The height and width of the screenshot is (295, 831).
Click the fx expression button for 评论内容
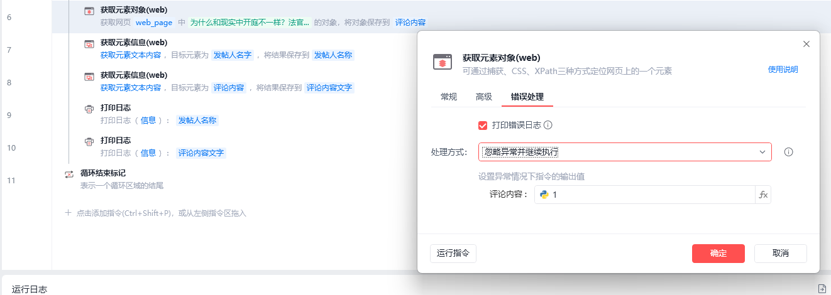(763, 195)
